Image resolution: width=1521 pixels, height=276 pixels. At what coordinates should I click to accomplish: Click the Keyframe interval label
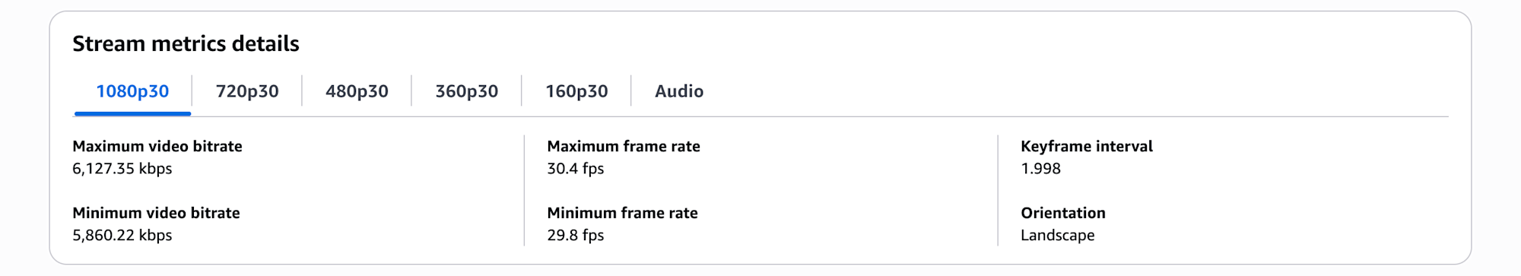tap(1087, 146)
